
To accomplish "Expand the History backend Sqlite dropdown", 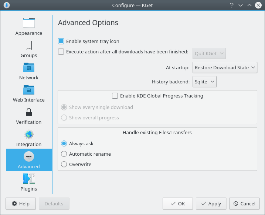I will tap(204, 82).
